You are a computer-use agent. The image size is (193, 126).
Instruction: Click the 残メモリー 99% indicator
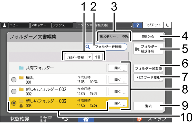coord(114,37)
